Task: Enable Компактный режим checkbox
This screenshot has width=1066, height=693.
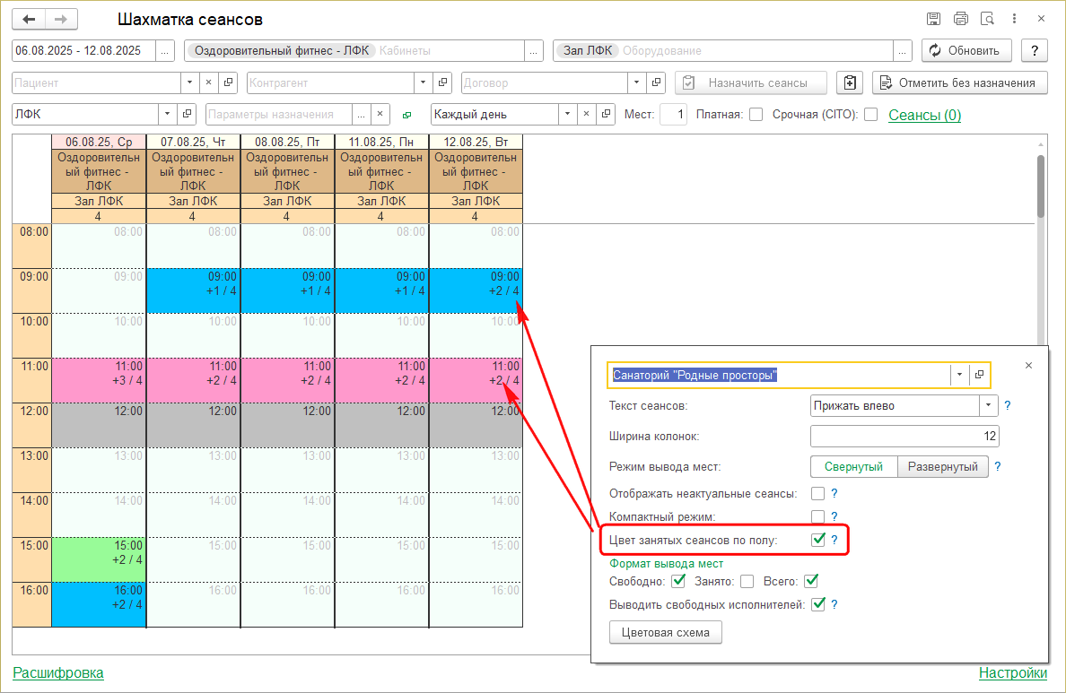Action: click(x=817, y=516)
